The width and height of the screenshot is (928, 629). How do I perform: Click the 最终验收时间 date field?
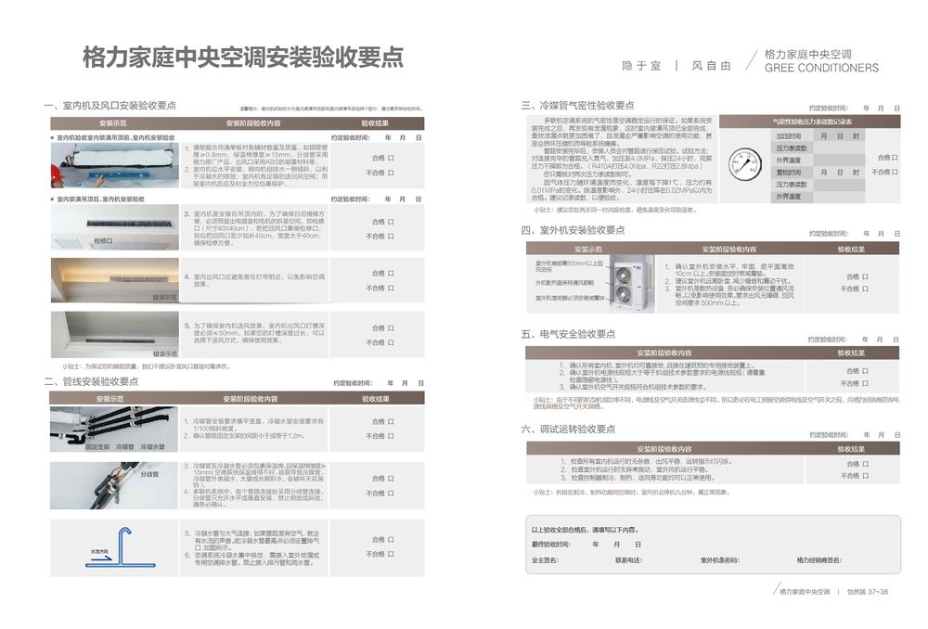(x=586, y=545)
